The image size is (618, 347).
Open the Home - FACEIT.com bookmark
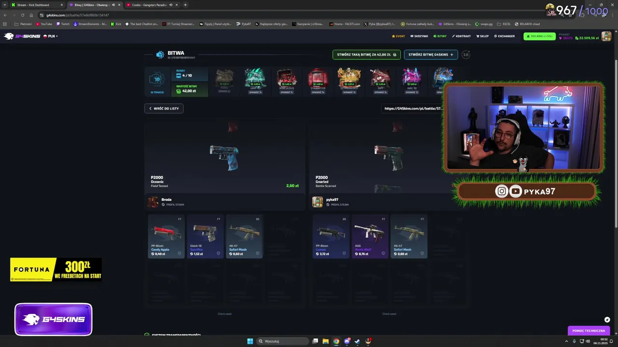(345, 24)
